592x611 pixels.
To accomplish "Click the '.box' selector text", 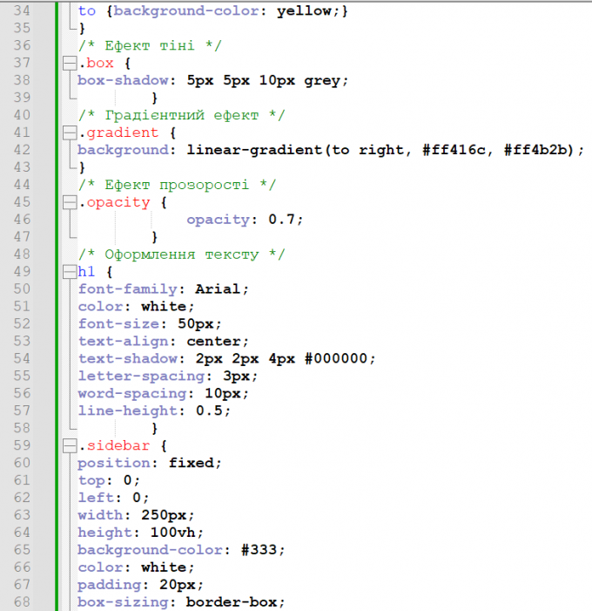I will click(x=96, y=63).
